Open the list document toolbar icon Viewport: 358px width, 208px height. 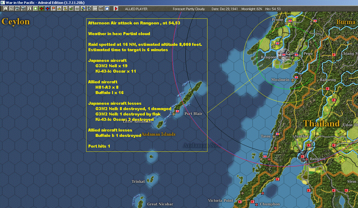[x=12, y=9]
